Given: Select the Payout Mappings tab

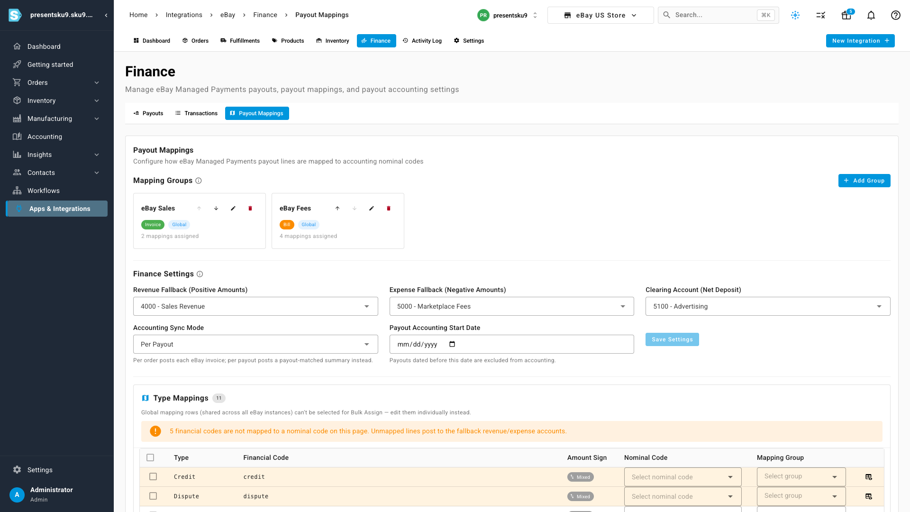Looking at the screenshot, I should click(257, 113).
